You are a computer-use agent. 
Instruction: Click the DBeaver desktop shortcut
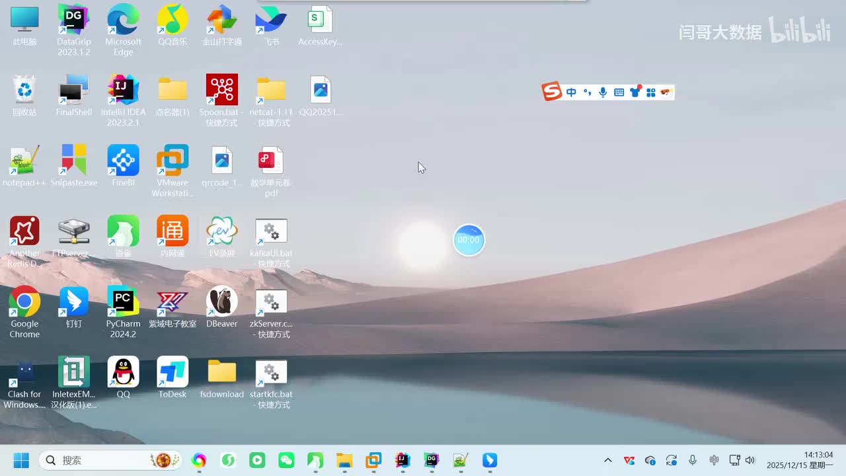(222, 307)
